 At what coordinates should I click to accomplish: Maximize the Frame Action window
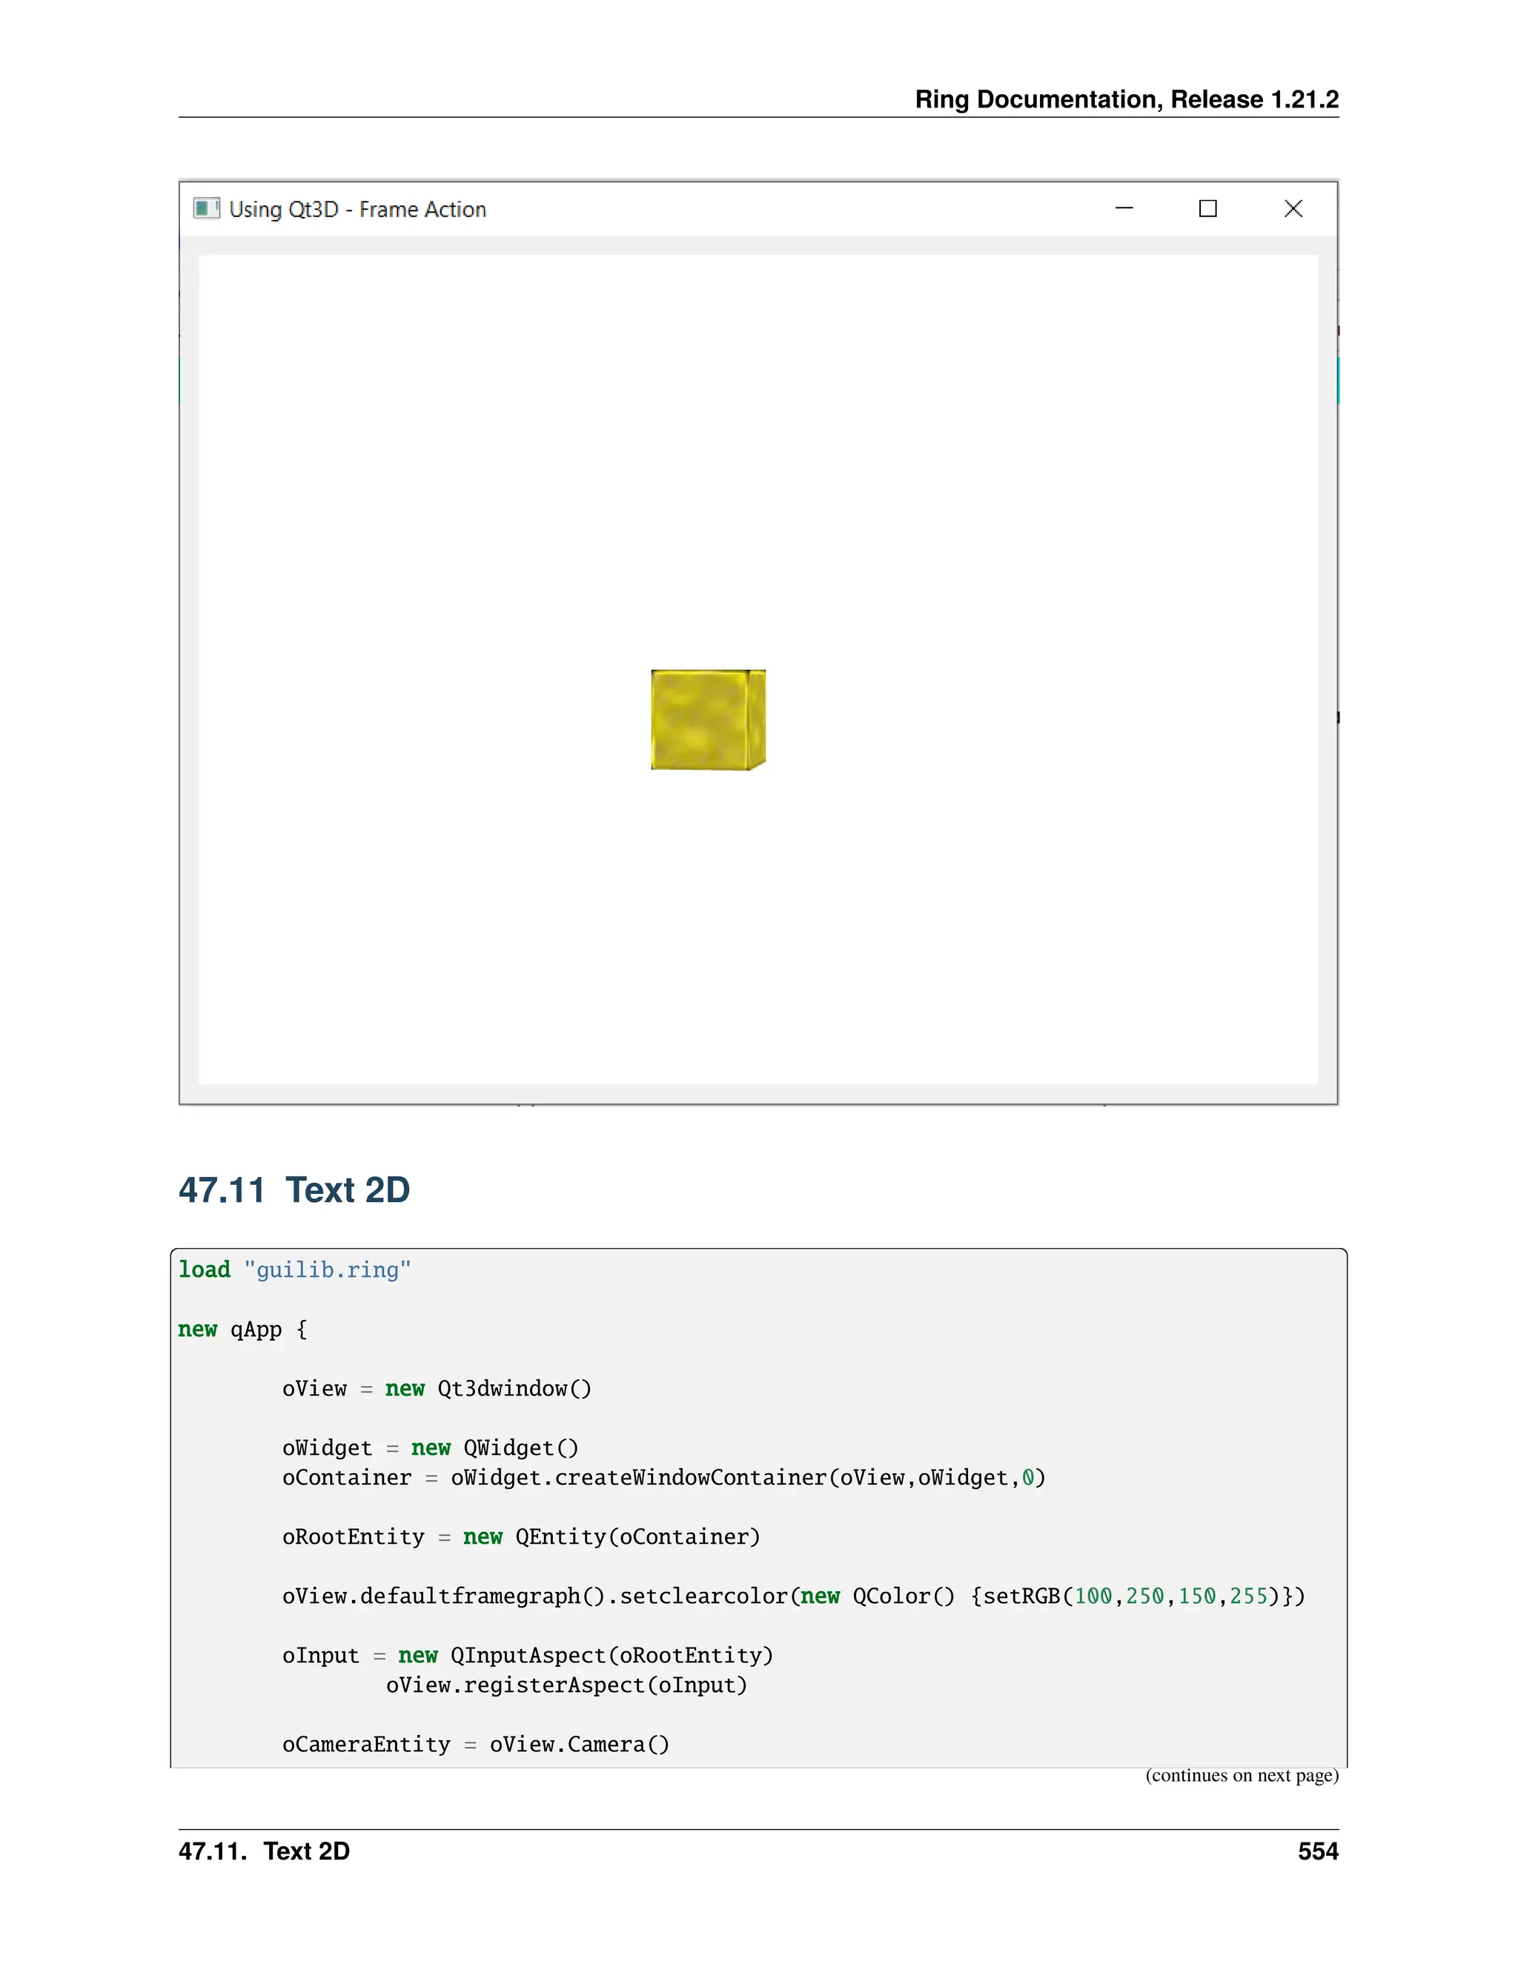click(1207, 209)
